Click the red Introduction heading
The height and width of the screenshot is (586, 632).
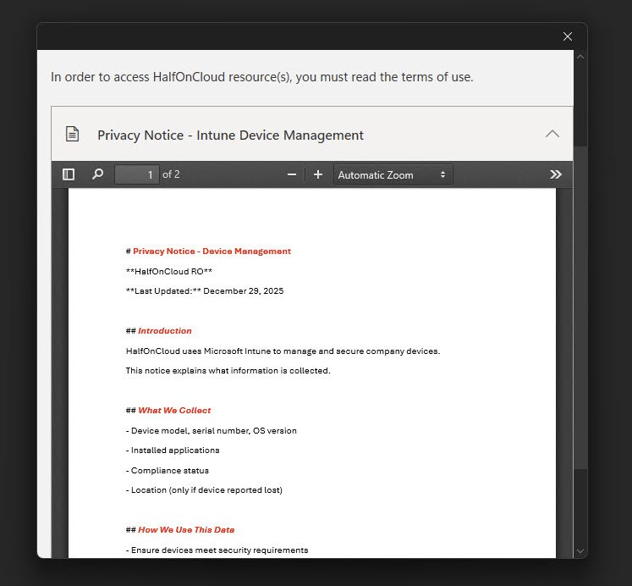click(x=164, y=331)
